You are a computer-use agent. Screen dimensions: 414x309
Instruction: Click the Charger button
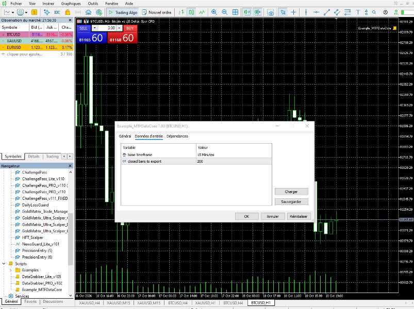[291, 192]
